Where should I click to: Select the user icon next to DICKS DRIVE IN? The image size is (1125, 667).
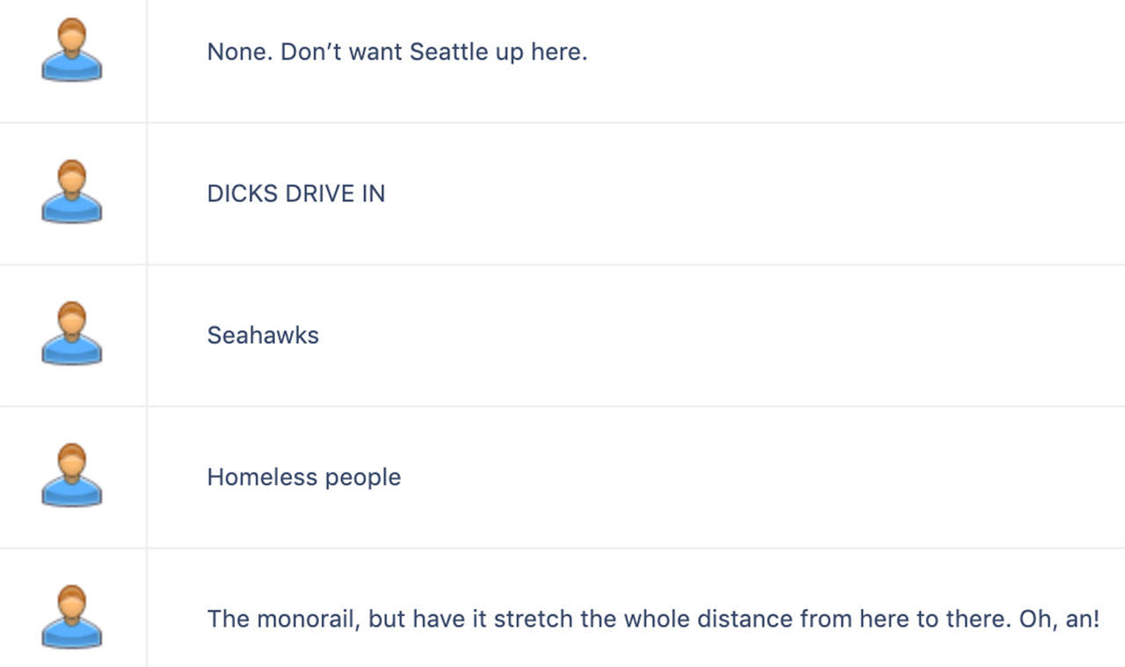pyautogui.click(x=72, y=192)
